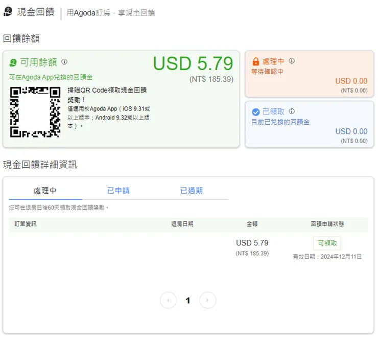Click the 回饋申請狀態 column header

[x=327, y=224]
